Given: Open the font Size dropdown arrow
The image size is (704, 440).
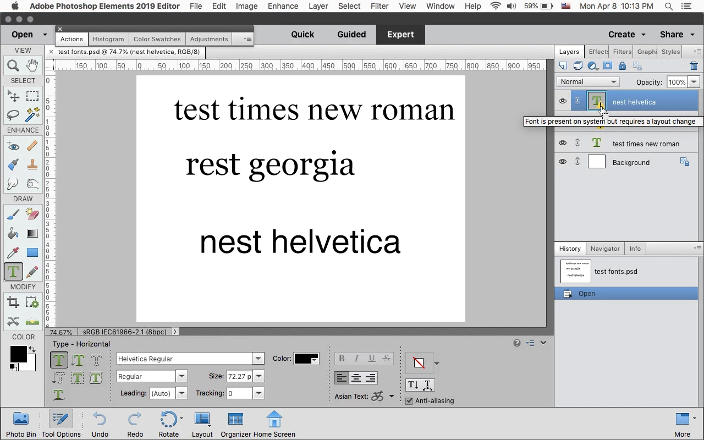Looking at the screenshot, I should point(258,376).
